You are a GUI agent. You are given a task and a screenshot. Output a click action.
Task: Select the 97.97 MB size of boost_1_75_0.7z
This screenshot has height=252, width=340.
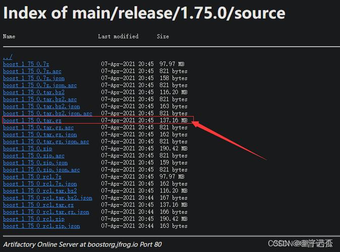172,64
